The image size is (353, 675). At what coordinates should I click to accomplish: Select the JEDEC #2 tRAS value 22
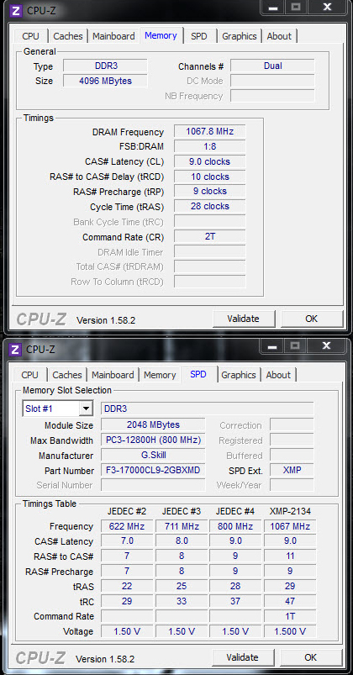point(127,586)
